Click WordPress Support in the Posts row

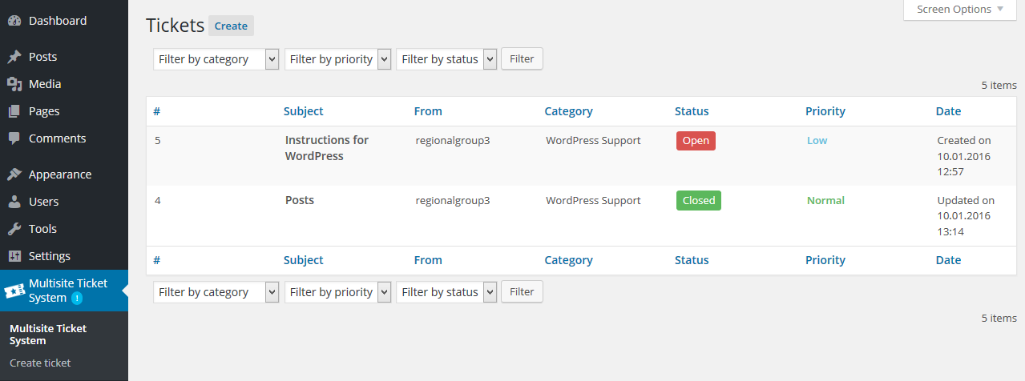tap(594, 201)
